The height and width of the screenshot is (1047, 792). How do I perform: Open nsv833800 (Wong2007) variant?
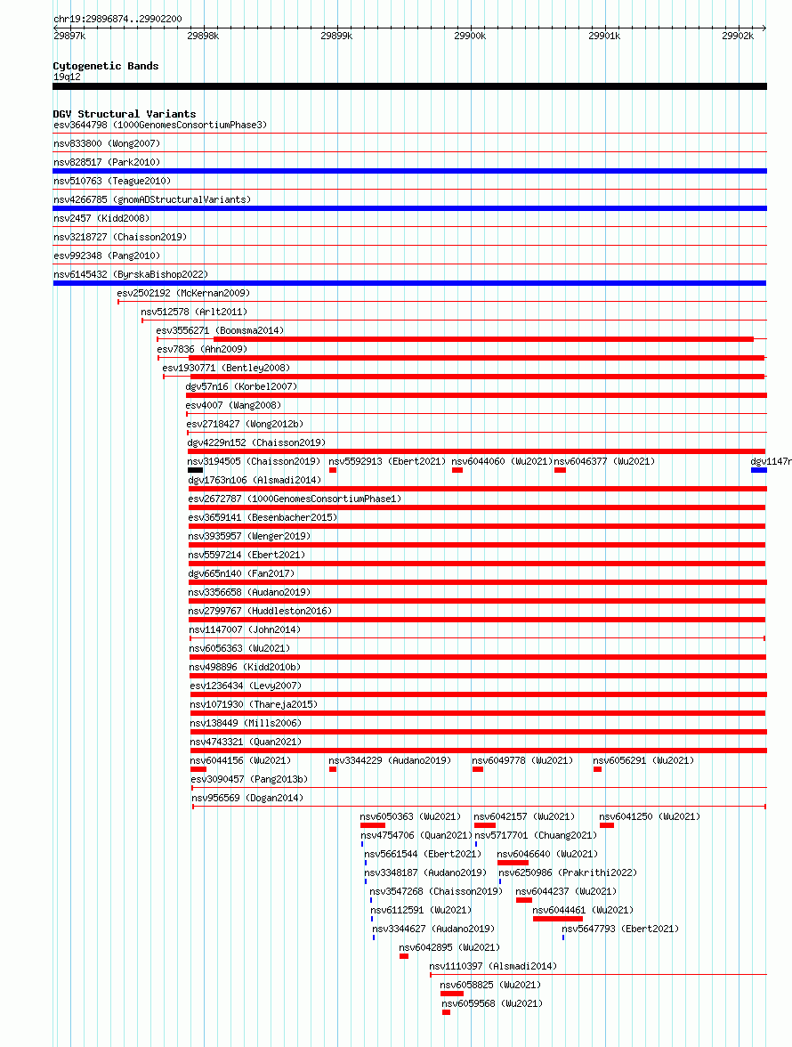click(107, 143)
